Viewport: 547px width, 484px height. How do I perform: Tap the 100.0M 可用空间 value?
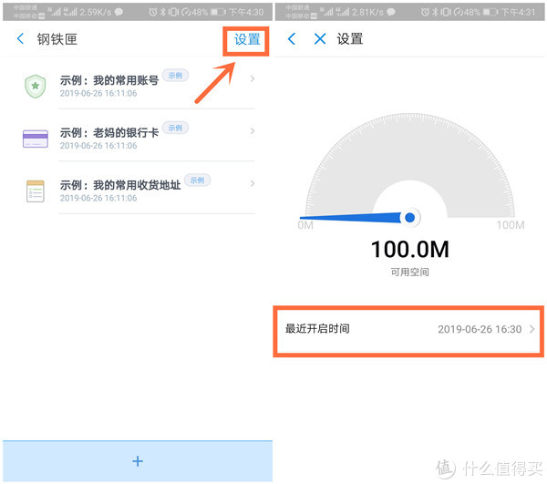410,250
